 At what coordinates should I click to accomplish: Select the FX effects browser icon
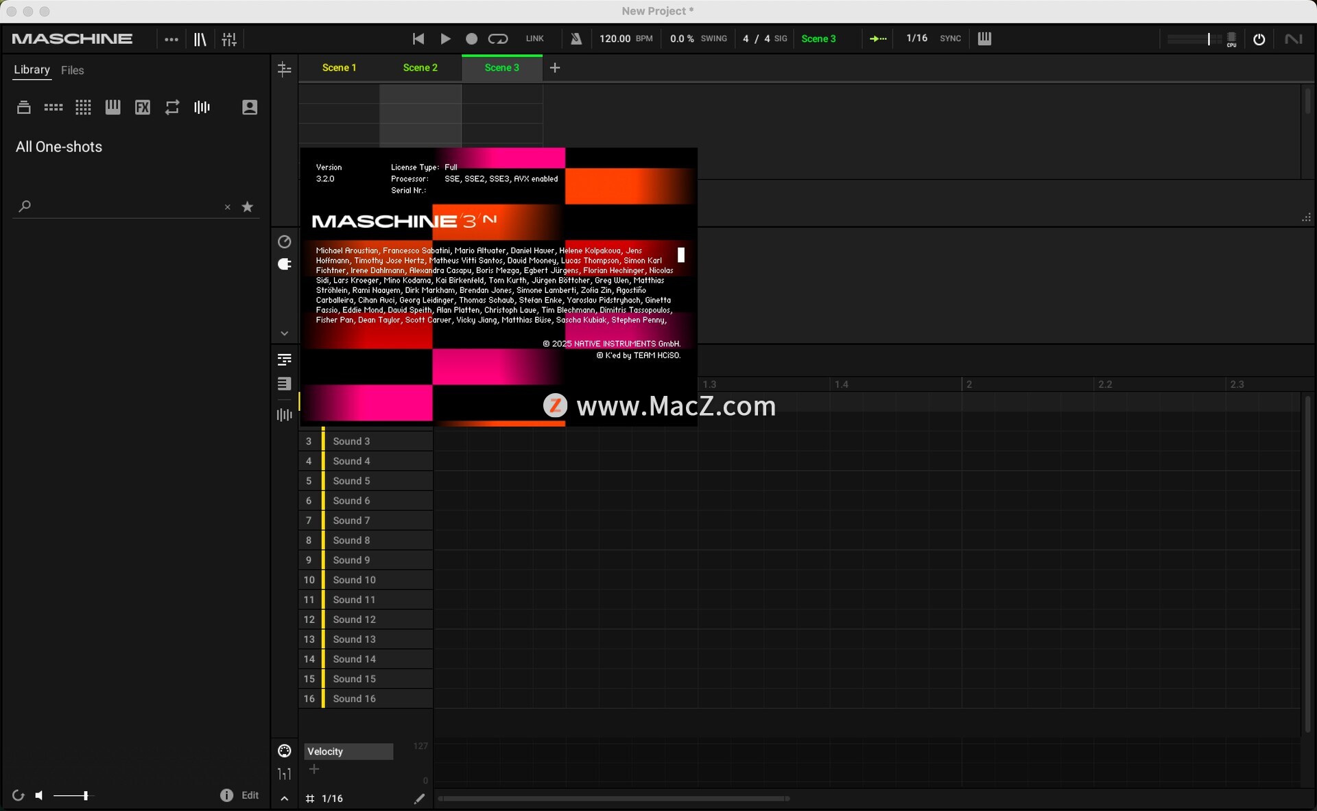click(142, 107)
